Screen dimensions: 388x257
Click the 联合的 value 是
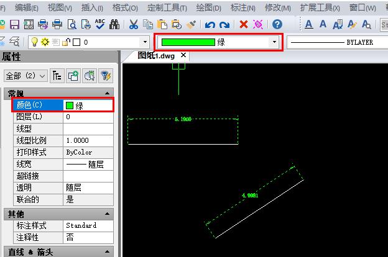click(x=88, y=199)
